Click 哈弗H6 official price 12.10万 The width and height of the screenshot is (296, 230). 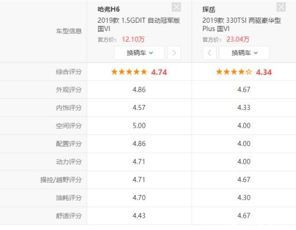click(x=133, y=39)
